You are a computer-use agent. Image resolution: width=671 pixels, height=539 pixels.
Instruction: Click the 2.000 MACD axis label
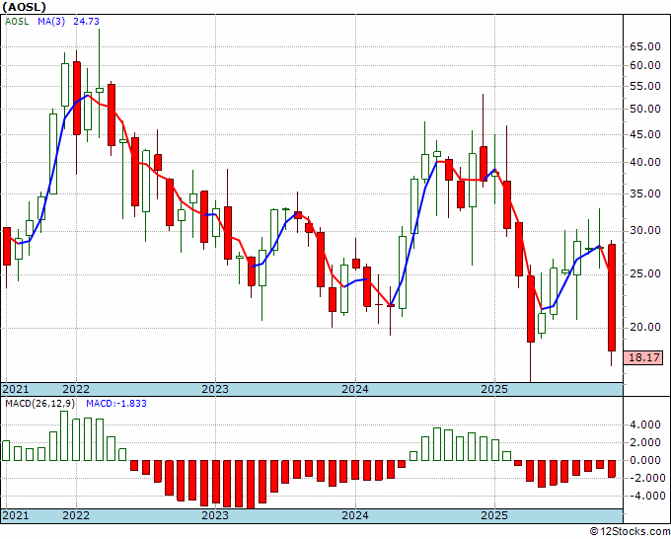(645, 442)
